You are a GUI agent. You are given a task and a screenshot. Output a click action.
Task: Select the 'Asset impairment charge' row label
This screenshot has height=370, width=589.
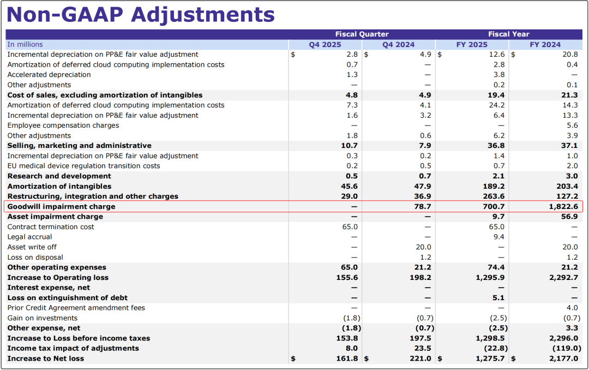pos(55,217)
